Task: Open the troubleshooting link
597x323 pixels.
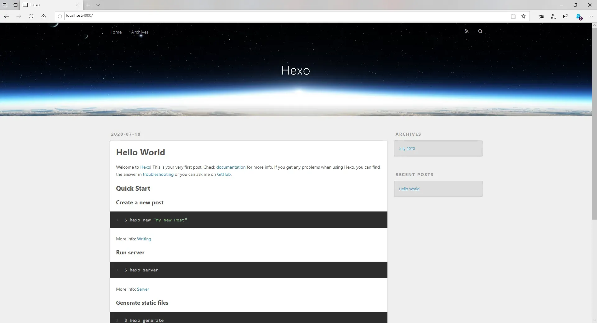Action: click(158, 174)
